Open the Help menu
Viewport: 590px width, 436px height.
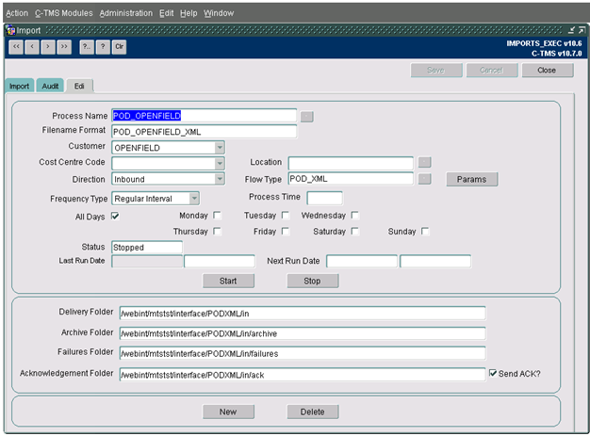(188, 13)
